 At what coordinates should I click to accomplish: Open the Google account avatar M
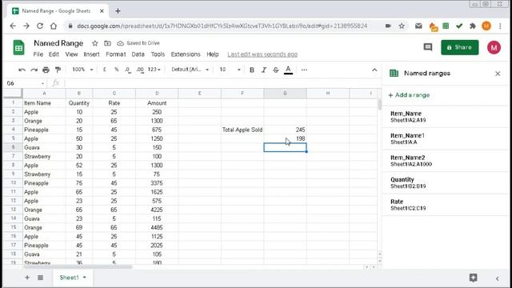pyautogui.click(x=494, y=48)
